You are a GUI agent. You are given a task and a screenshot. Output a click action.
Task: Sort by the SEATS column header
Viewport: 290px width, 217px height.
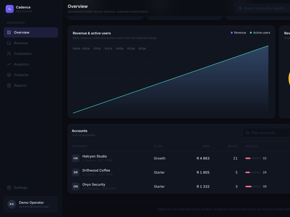coord(233,146)
